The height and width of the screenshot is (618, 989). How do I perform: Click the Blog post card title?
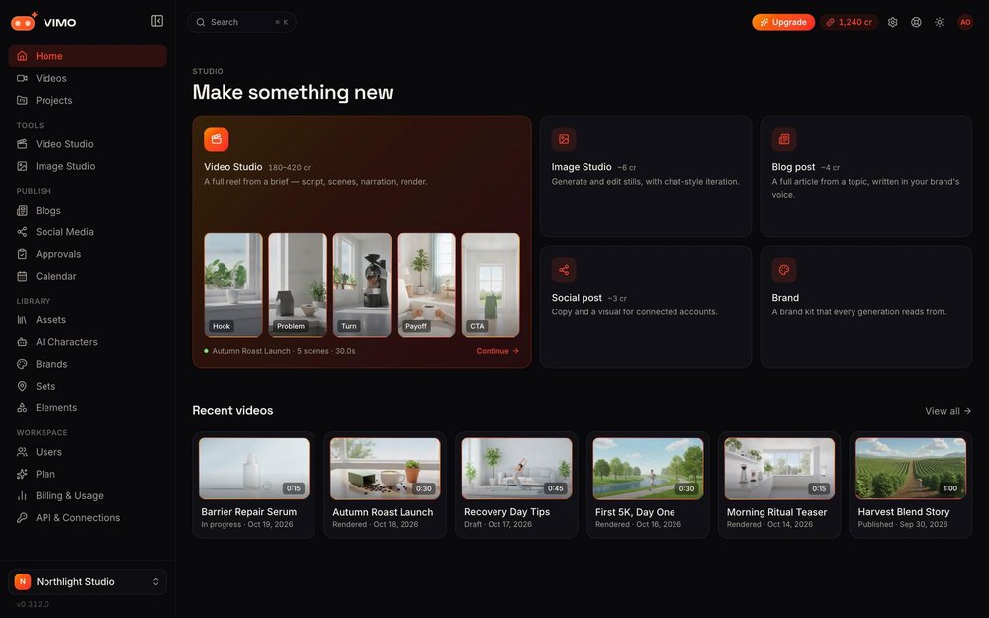click(x=793, y=167)
